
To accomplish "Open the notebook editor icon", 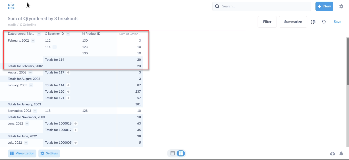I will coord(313,22).
